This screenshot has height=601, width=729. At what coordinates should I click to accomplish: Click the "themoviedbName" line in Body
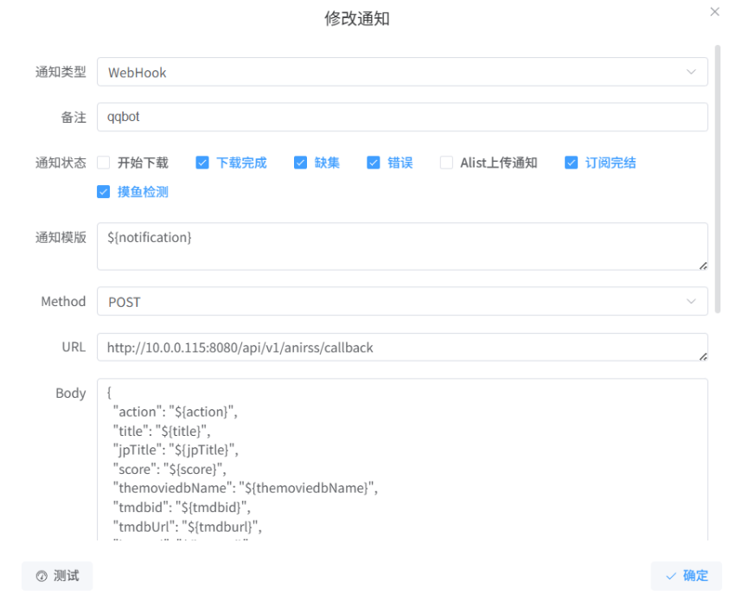pos(246,488)
